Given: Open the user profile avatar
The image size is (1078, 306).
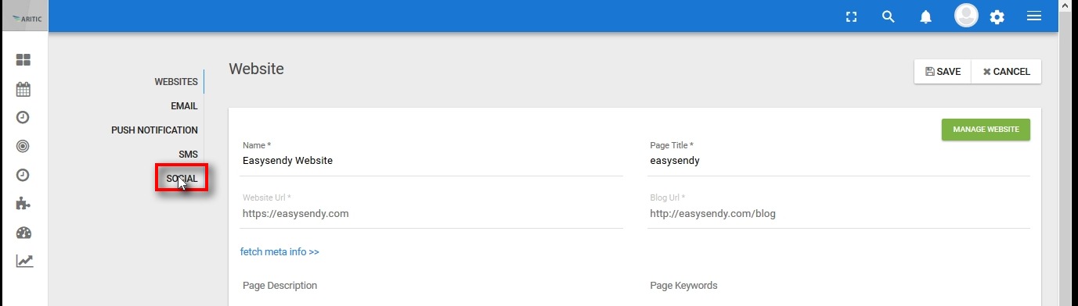Looking at the screenshot, I should 966,16.
